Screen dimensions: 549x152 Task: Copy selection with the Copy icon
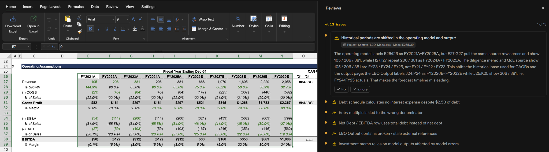point(79,24)
